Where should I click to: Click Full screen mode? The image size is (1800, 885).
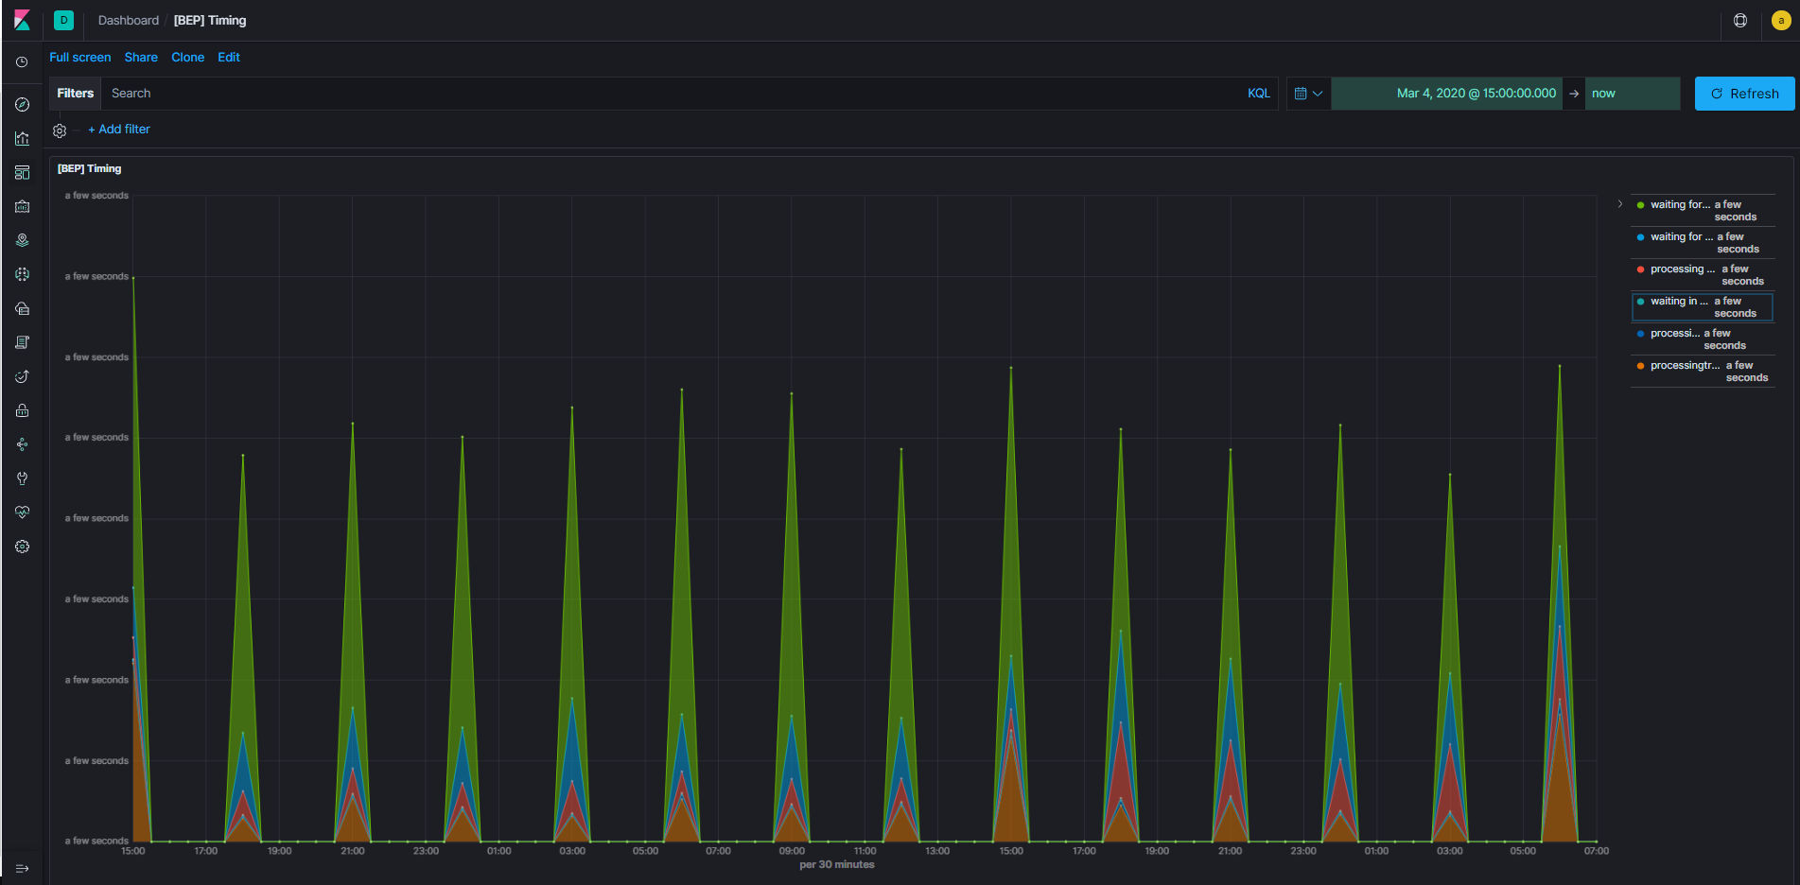(x=80, y=58)
